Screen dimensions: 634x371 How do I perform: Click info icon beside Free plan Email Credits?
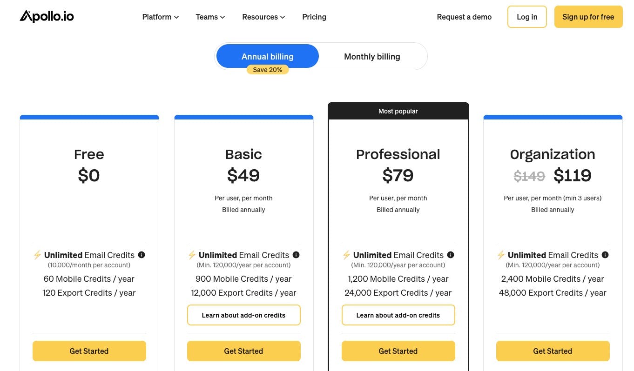coord(142,255)
